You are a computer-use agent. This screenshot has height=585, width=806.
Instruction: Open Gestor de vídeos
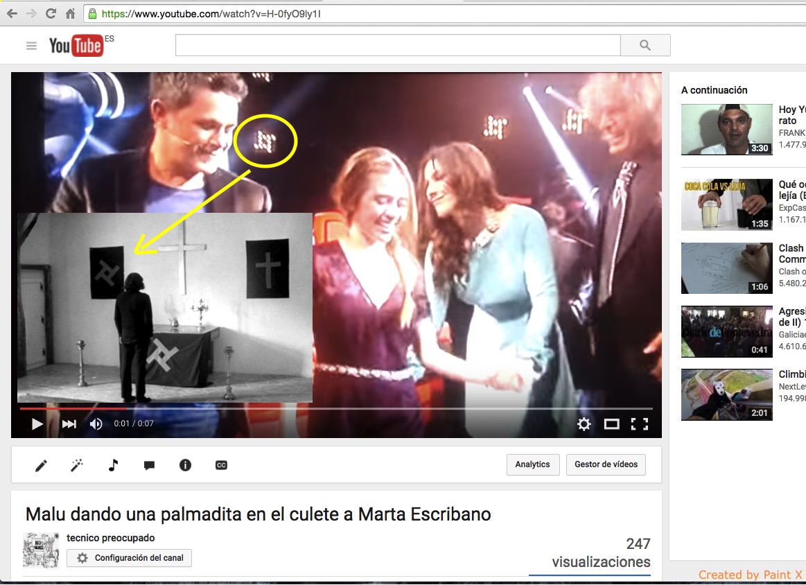pos(606,464)
